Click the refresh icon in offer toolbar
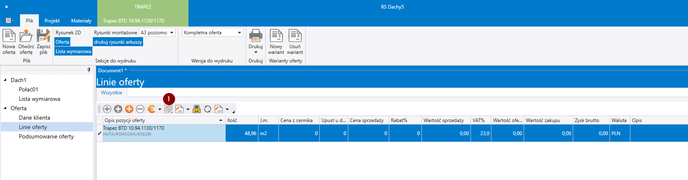Viewport: 688px width, 180px height. 208,109
